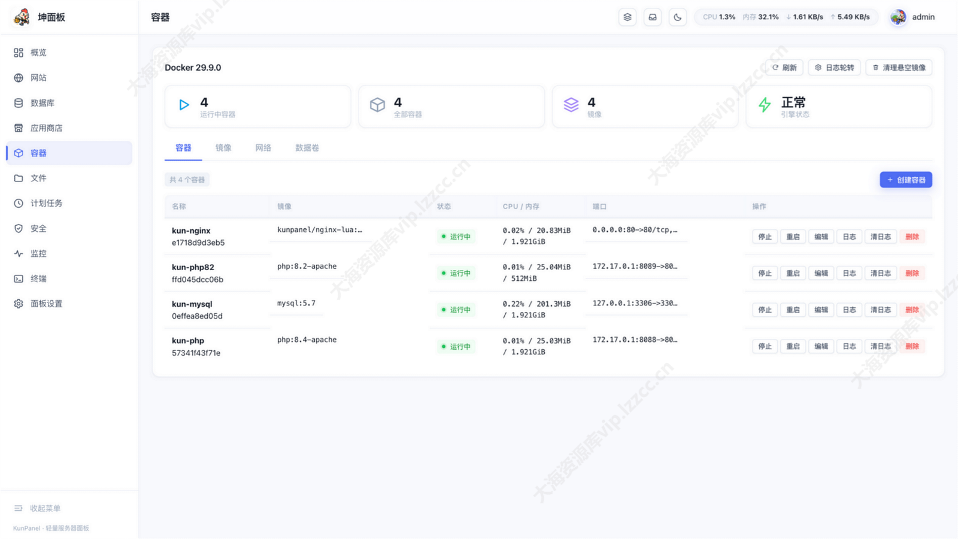
Task: Click the running containers play icon
Action: (184, 105)
